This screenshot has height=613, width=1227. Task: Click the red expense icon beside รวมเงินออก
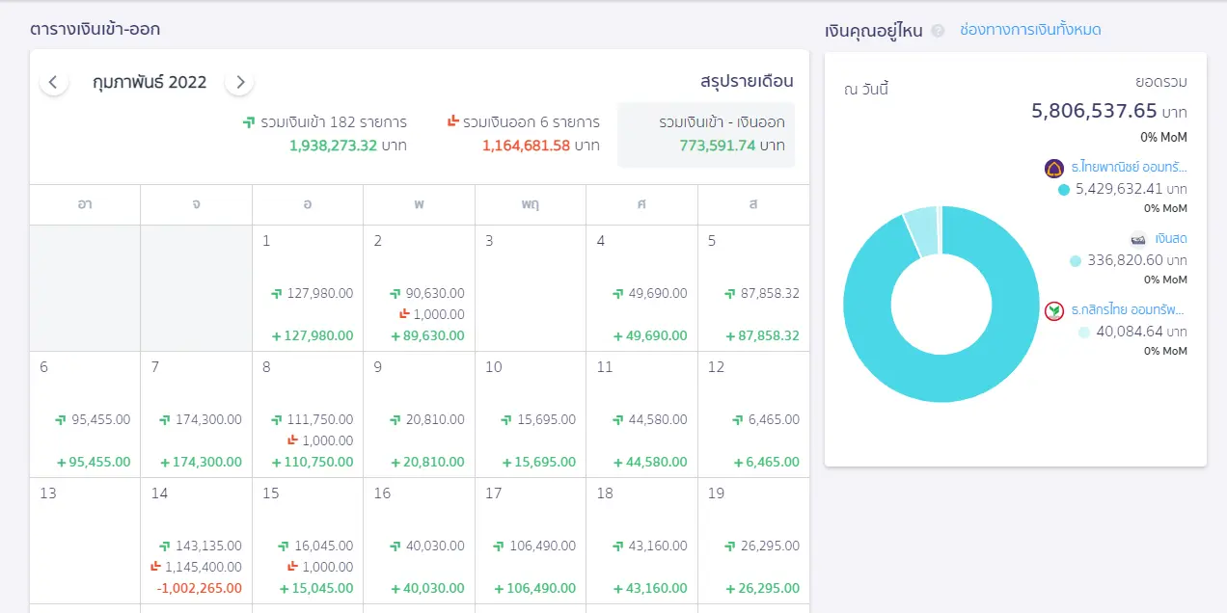point(452,121)
